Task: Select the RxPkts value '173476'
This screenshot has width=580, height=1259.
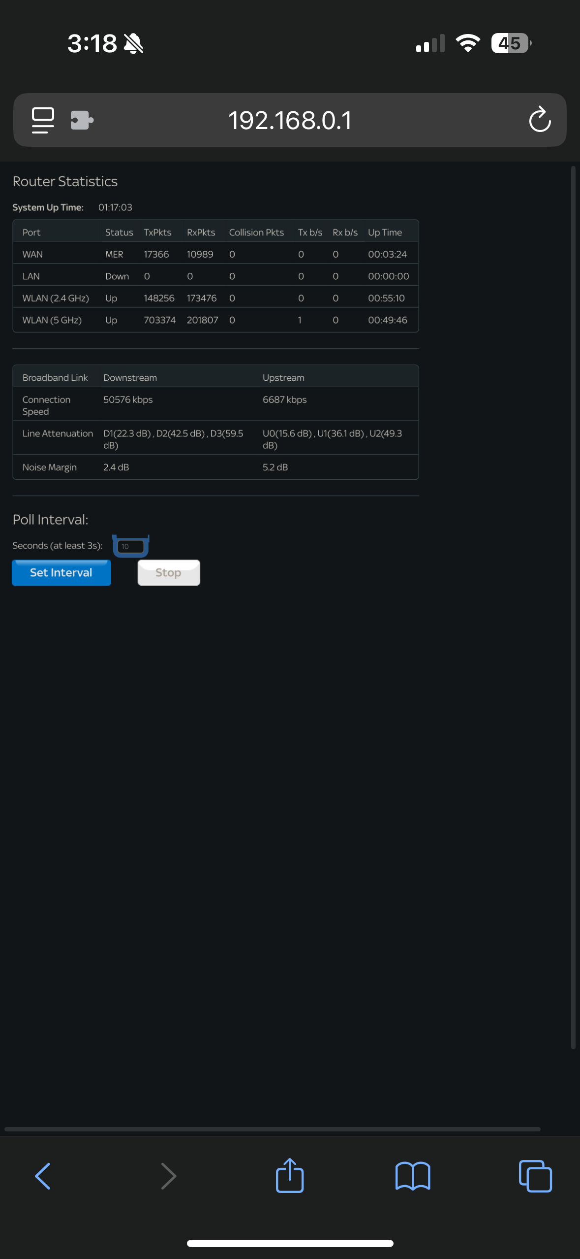Action: coord(202,298)
